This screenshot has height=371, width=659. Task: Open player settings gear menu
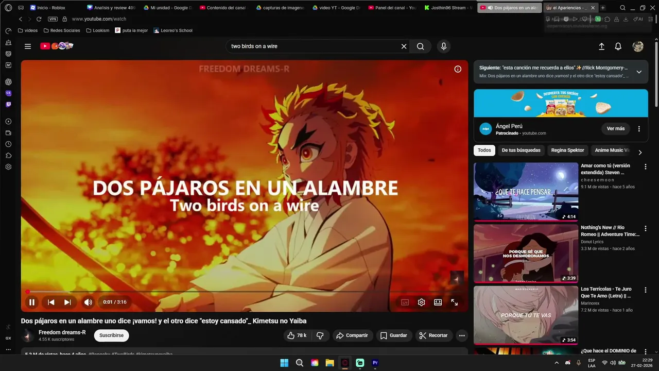(421, 302)
